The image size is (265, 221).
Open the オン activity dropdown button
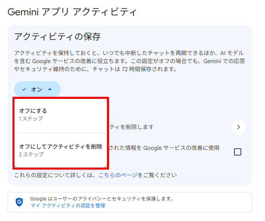point(37,89)
